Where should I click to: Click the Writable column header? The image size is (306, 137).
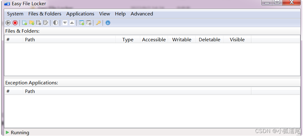(182, 39)
